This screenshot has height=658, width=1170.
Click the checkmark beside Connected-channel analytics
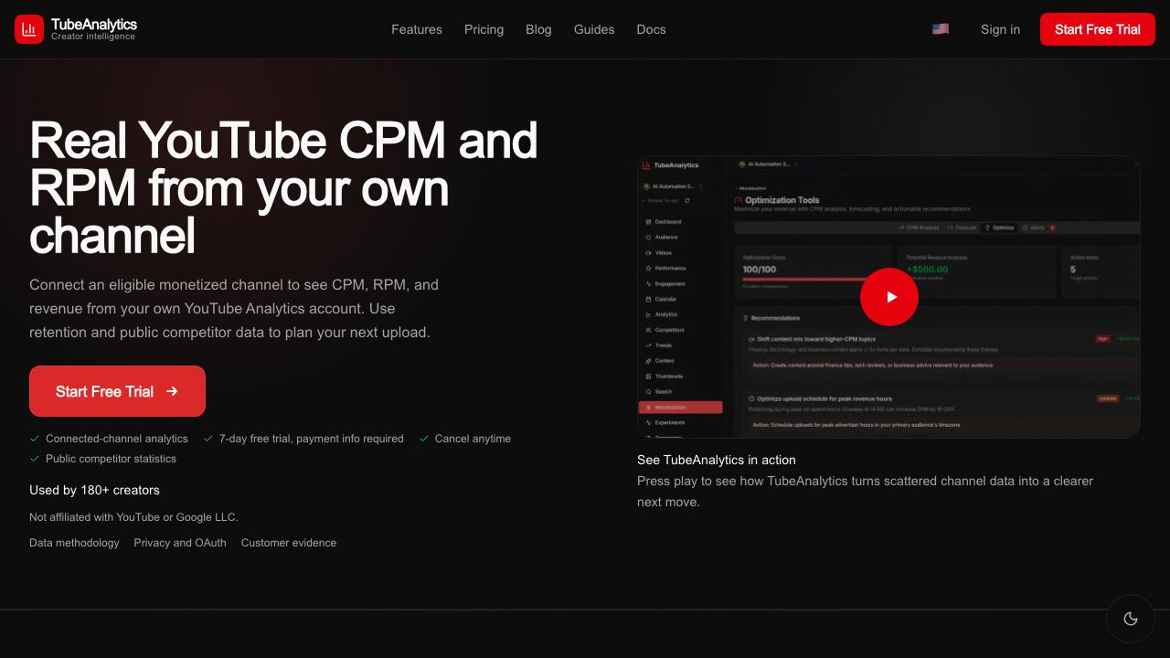coord(35,439)
